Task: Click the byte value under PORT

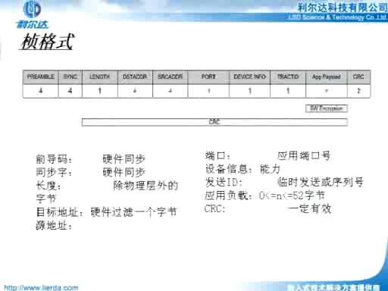Action: pos(208,90)
